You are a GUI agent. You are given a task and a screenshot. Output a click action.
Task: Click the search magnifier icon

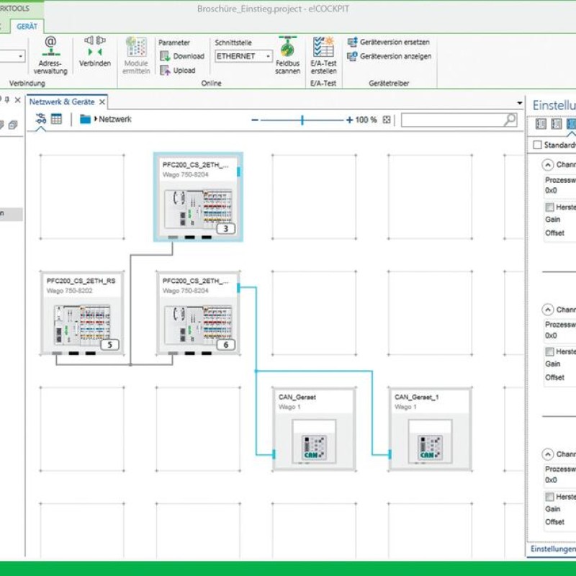510,120
